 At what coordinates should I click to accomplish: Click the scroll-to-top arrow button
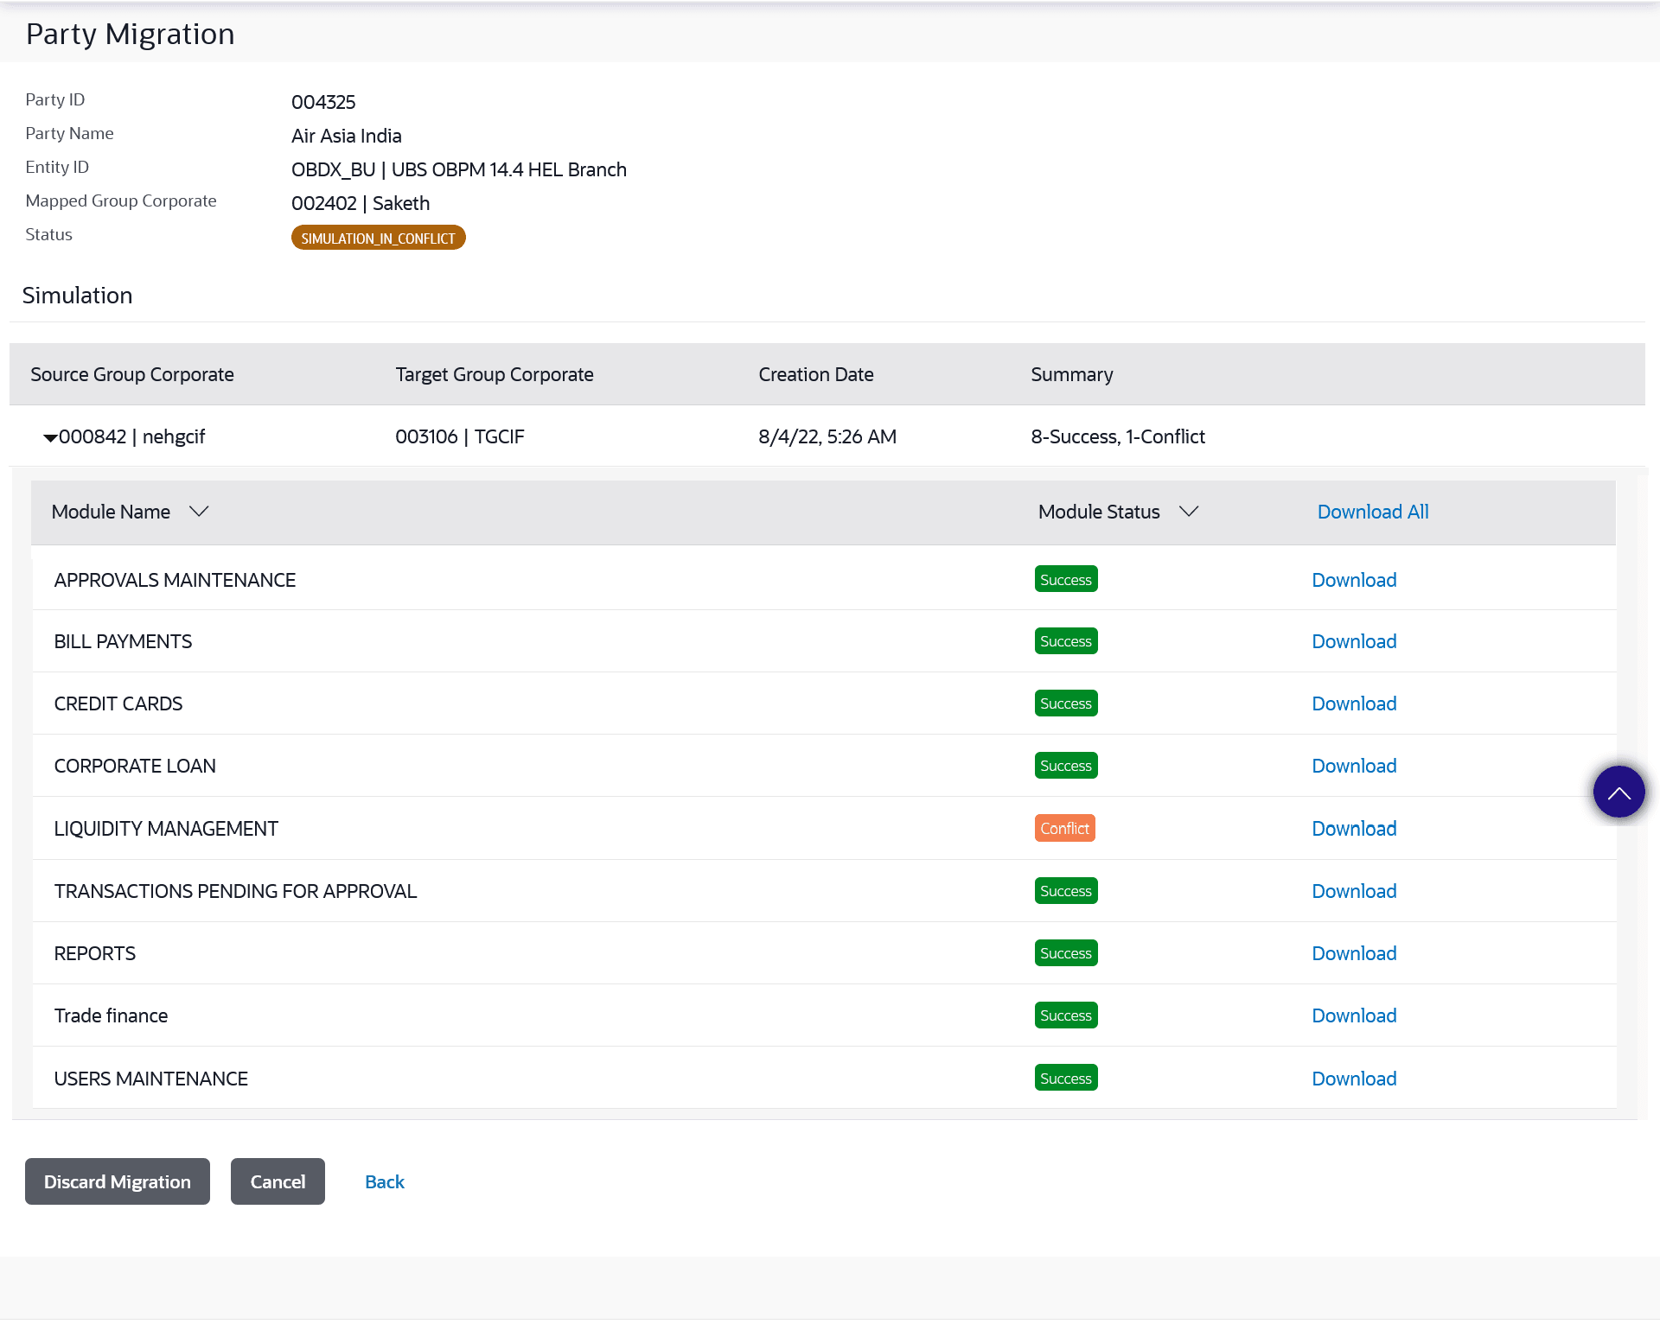tap(1618, 792)
